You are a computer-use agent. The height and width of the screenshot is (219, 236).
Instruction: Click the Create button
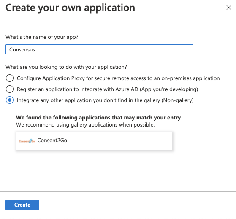(x=22, y=205)
